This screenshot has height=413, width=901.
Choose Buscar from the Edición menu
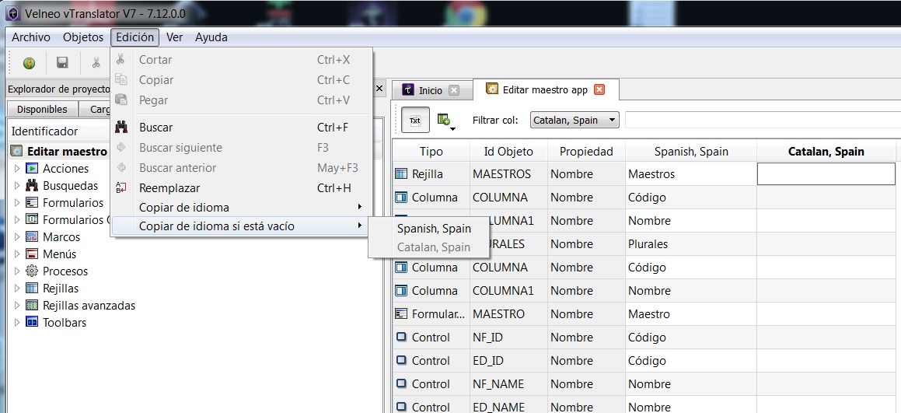click(241, 127)
